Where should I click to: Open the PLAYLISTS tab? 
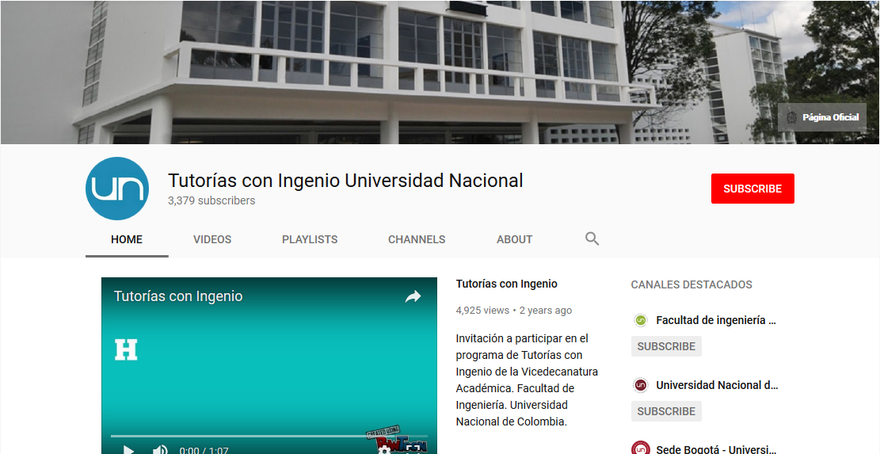tap(310, 239)
